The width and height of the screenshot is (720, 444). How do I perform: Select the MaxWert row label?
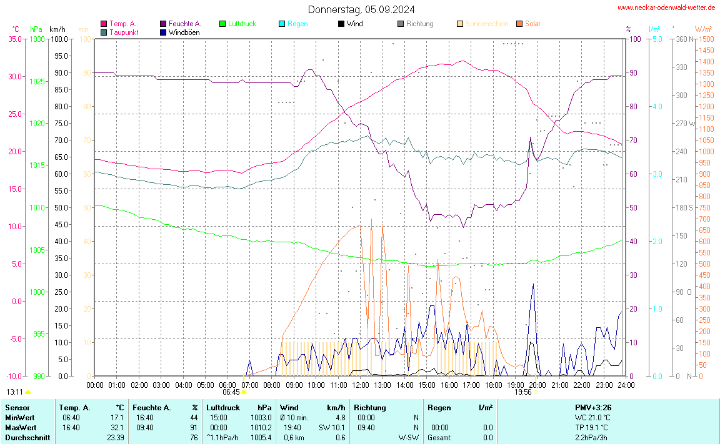pos(20,427)
